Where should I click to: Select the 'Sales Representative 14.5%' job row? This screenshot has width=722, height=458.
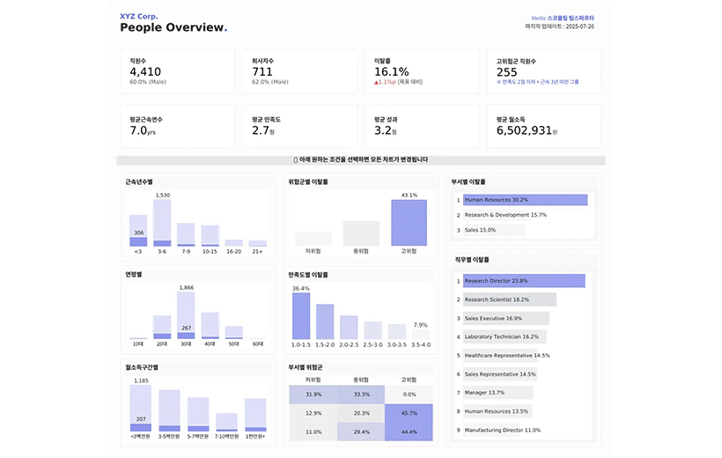[500, 374]
